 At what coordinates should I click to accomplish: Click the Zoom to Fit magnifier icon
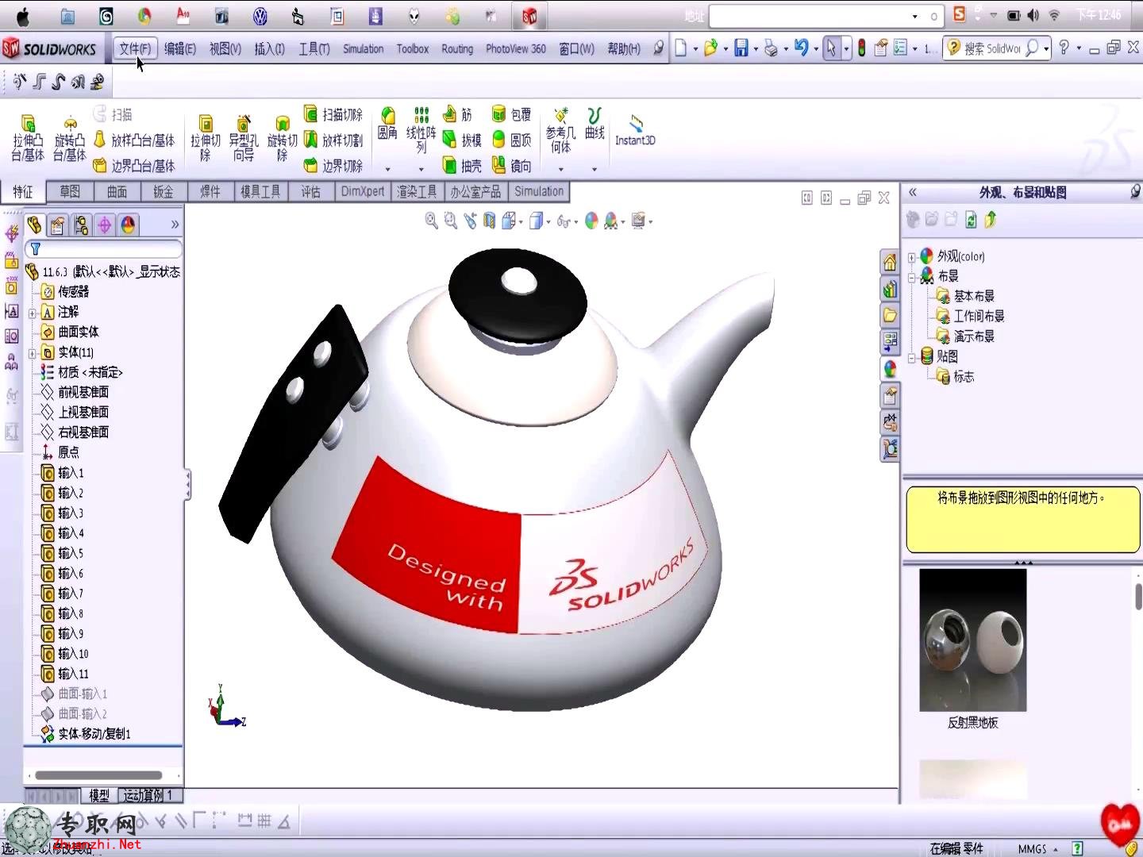(432, 221)
